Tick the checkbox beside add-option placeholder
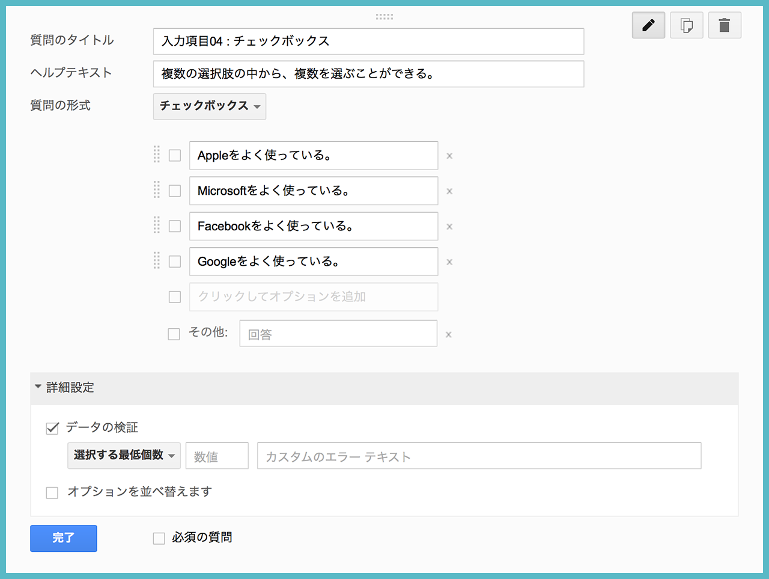Viewport: 769px width, 579px height. click(x=175, y=297)
